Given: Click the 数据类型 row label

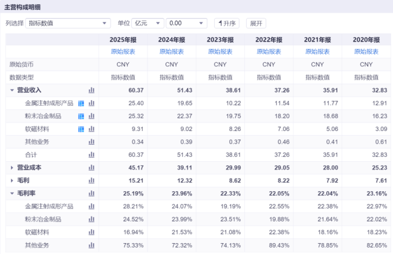Looking at the screenshot, I should pyautogui.click(x=21, y=77).
